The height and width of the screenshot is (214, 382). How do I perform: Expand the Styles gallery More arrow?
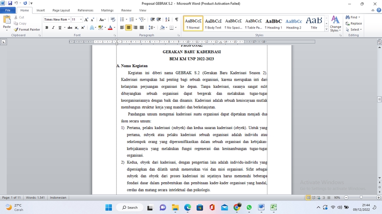326,29
